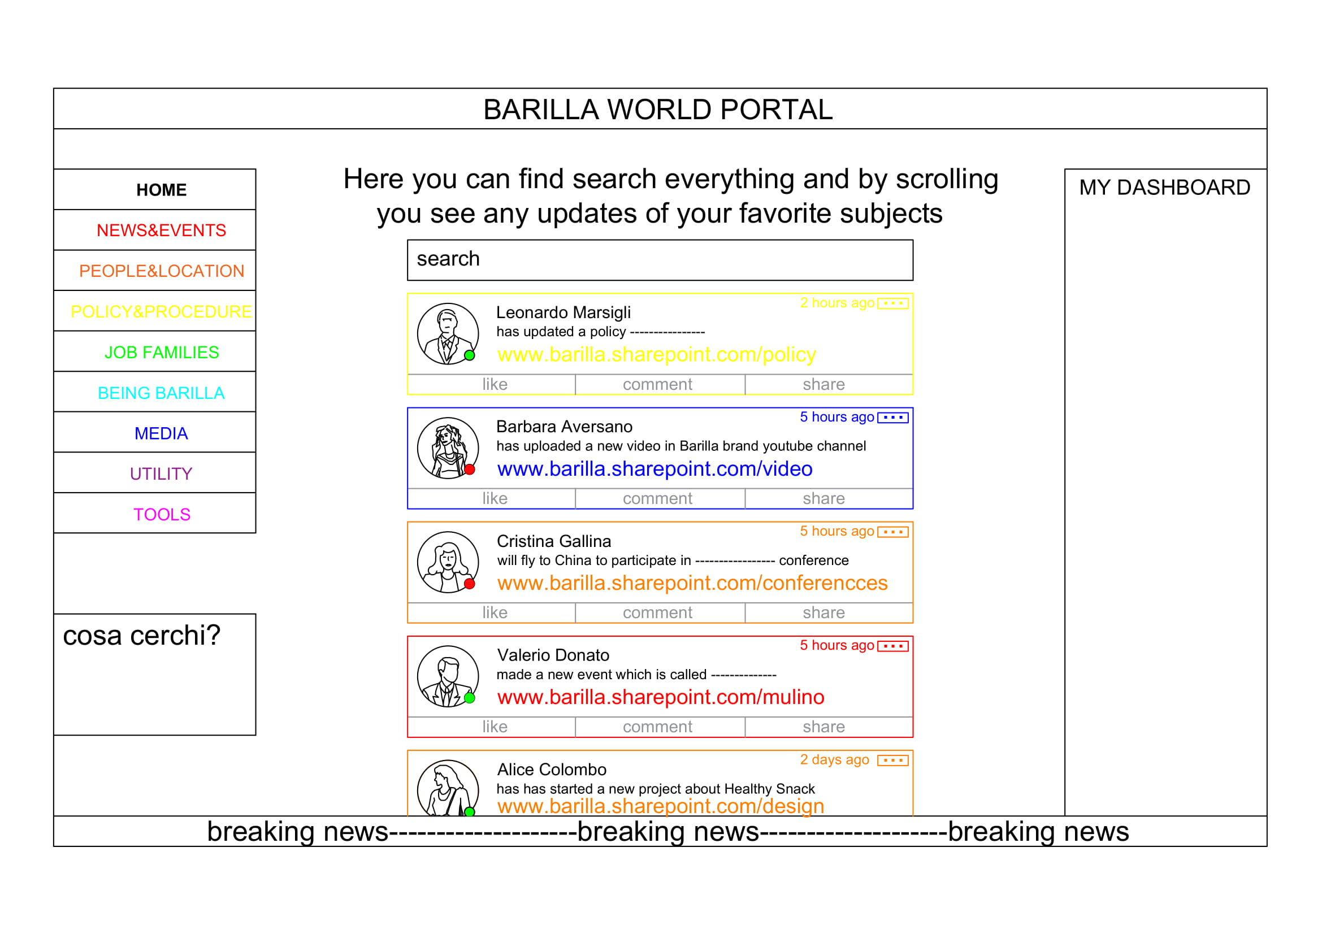The width and height of the screenshot is (1322, 934).
Task: Click Alice Colombo's profile avatar
Action: pos(448,787)
